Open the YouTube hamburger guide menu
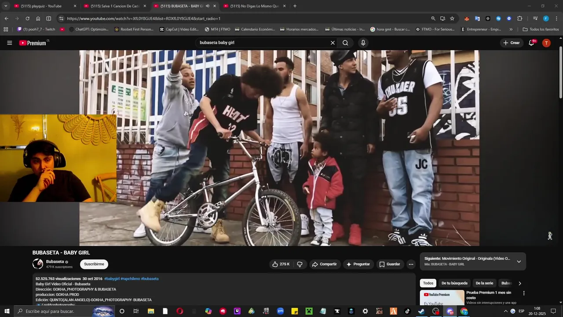Viewport: 563px width, 317px height. click(x=10, y=43)
